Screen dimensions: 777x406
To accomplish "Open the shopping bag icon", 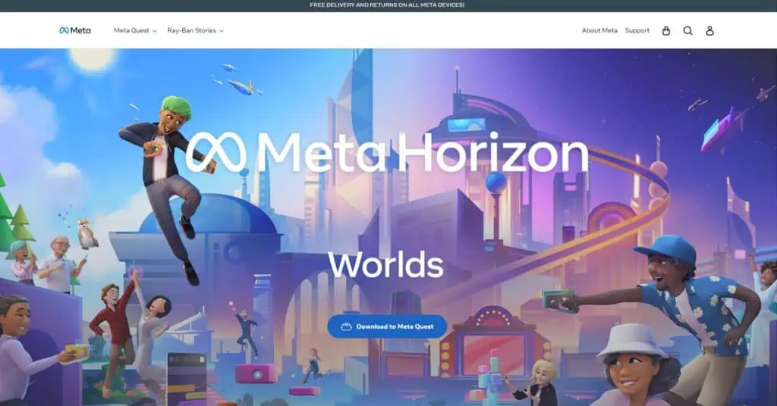I will coord(666,30).
